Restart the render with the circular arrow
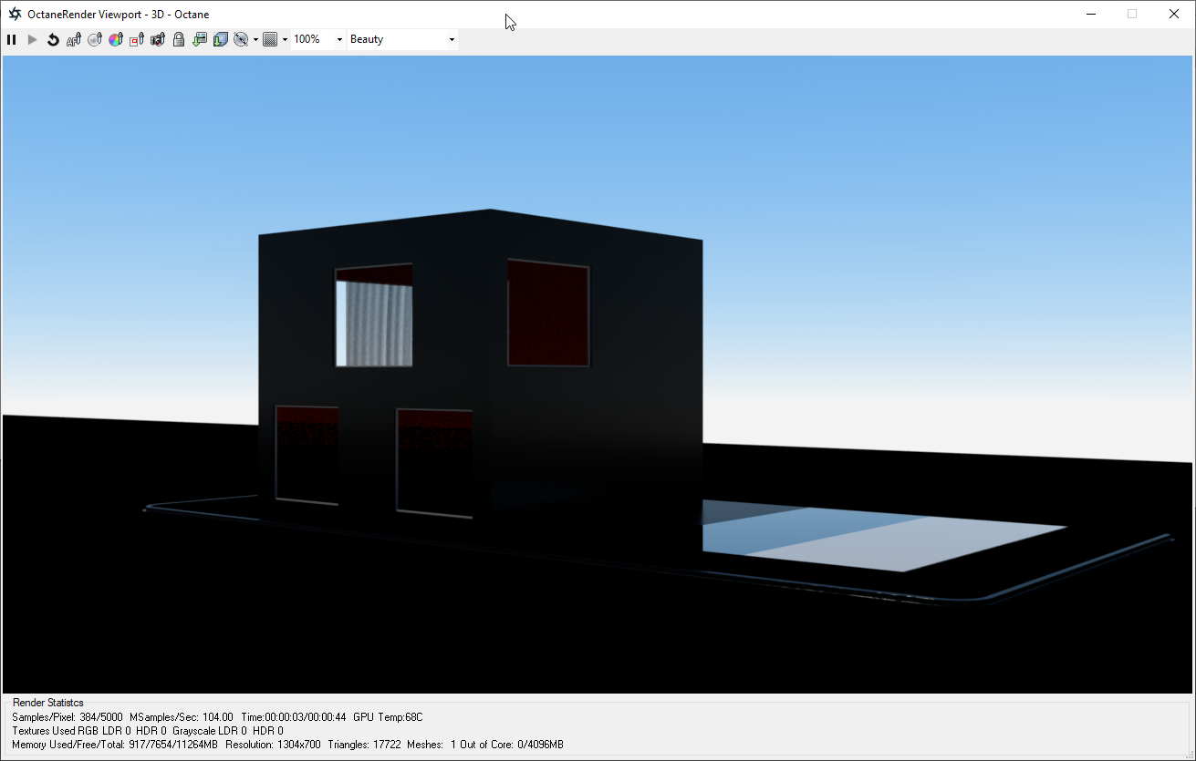The height and width of the screenshot is (761, 1196). point(53,39)
